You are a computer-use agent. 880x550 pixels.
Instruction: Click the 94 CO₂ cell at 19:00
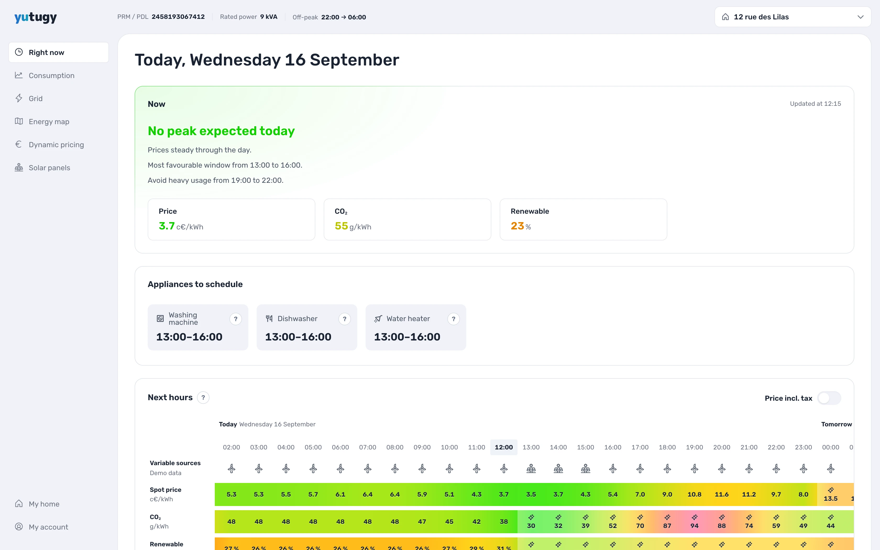695,522
